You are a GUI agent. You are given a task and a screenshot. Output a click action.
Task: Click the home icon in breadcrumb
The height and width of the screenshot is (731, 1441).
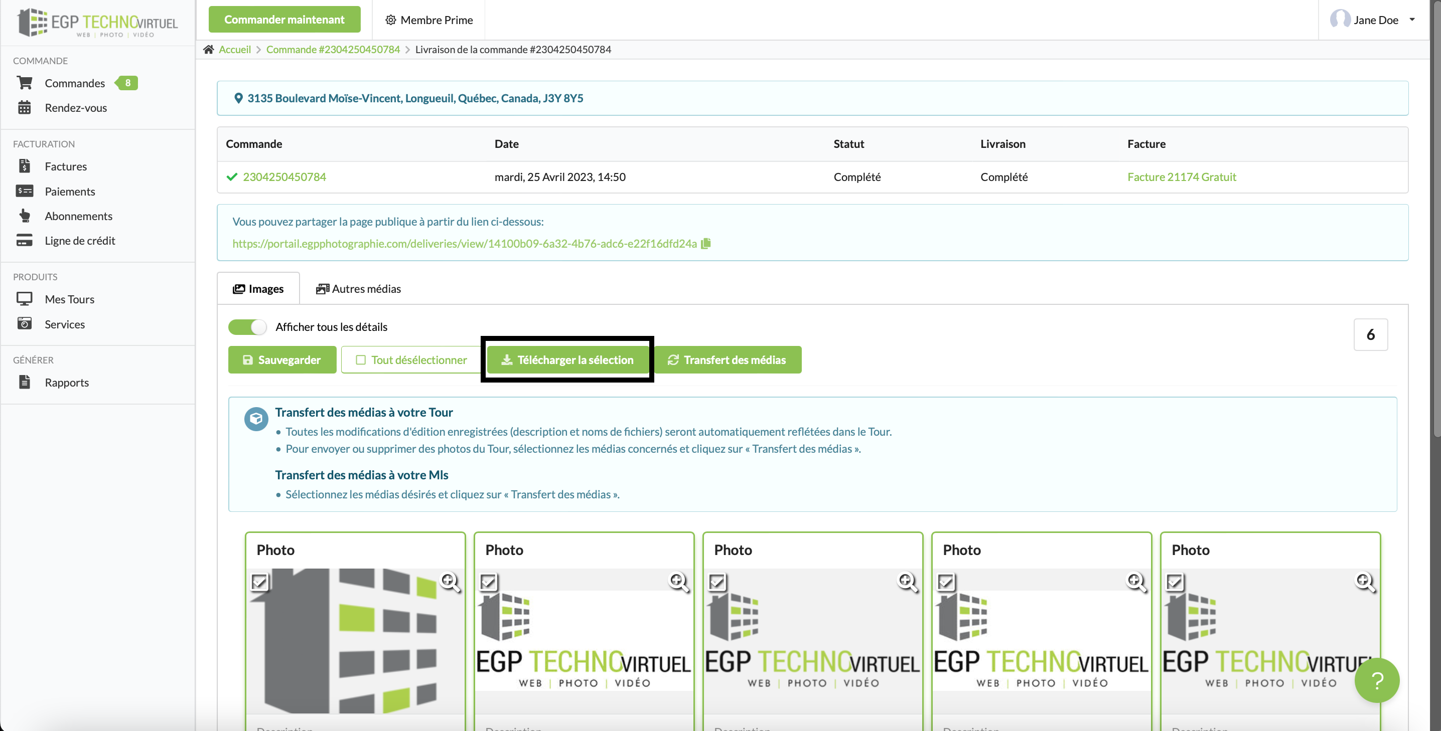click(x=209, y=50)
